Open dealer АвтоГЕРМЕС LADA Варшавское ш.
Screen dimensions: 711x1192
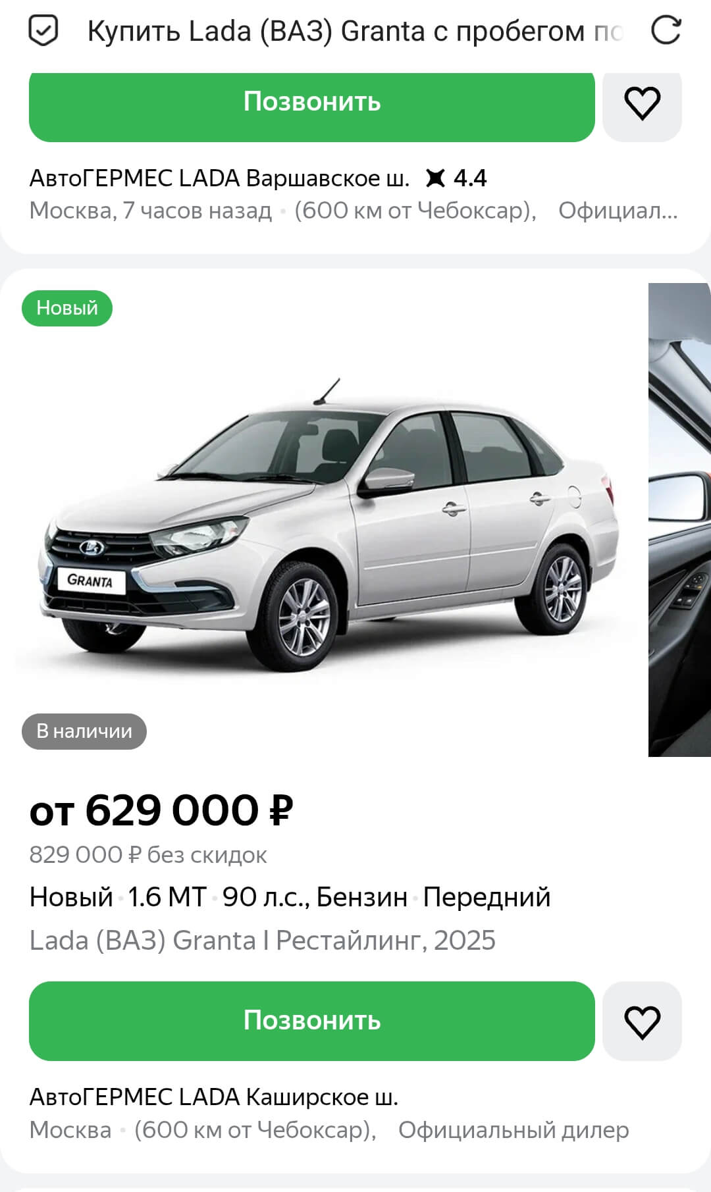coord(219,178)
